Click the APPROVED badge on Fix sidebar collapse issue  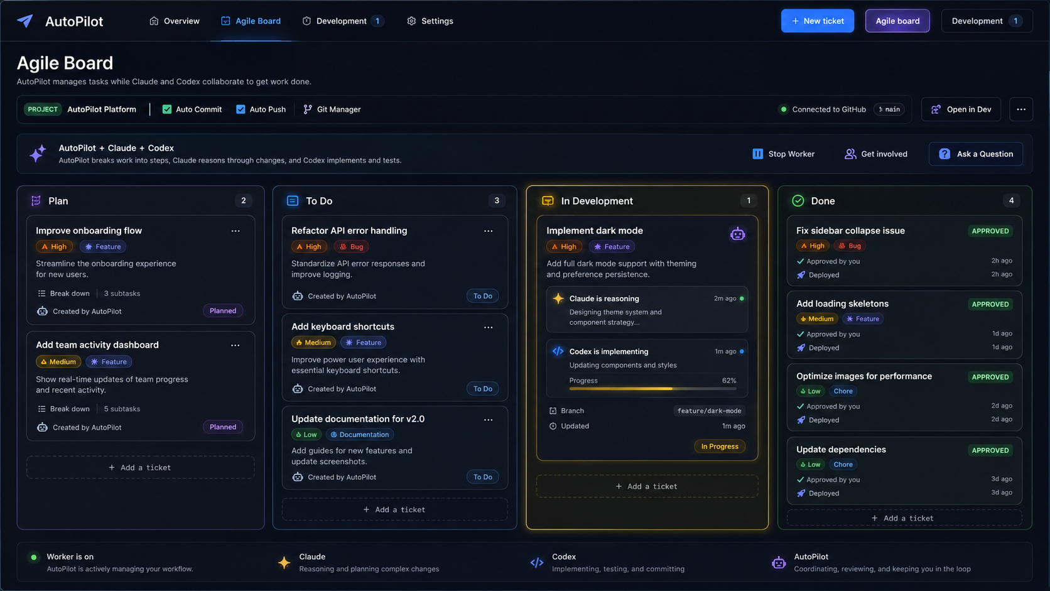(x=990, y=231)
